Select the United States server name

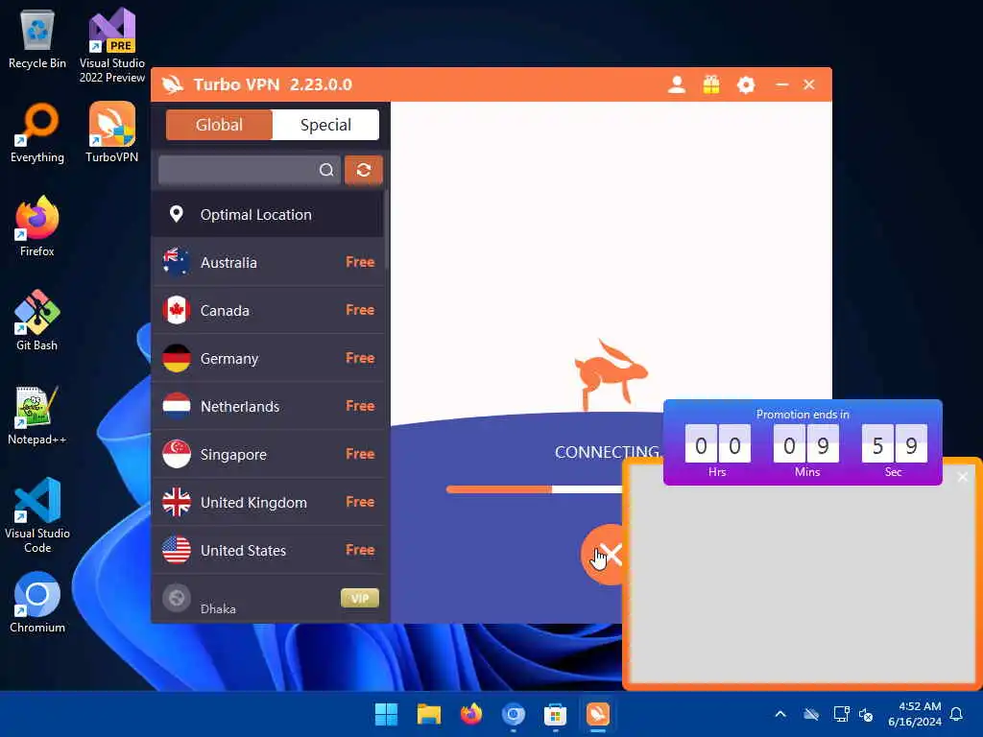point(243,551)
